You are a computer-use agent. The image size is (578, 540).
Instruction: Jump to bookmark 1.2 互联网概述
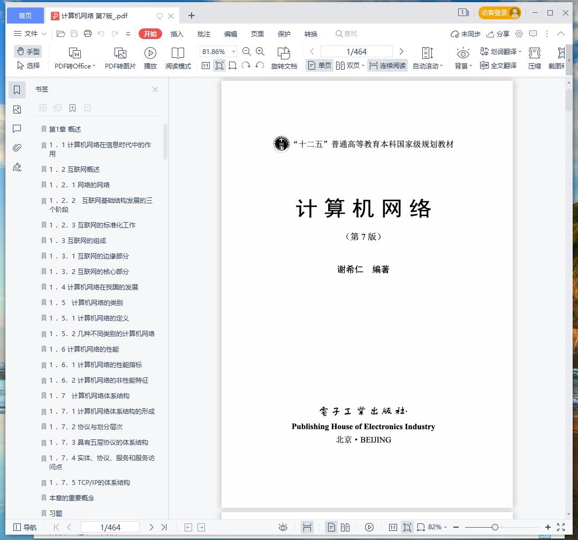pos(74,170)
